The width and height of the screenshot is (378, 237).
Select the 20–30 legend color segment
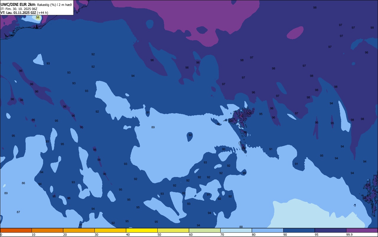(x=79, y=230)
